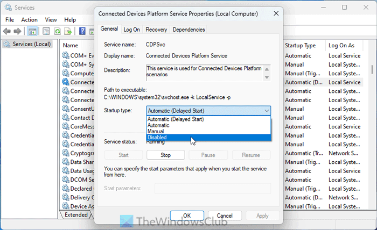
Task: Click gear icon of Data Shar service
Action: click(66, 162)
